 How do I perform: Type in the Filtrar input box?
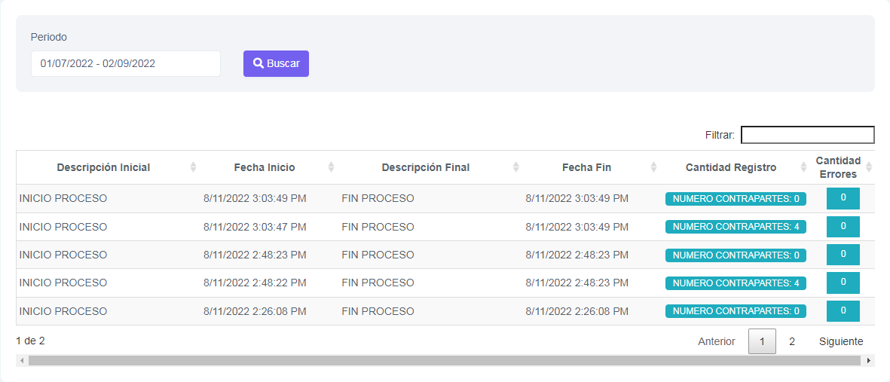807,135
